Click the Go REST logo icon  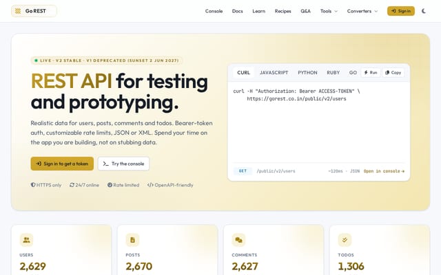click(x=18, y=11)
